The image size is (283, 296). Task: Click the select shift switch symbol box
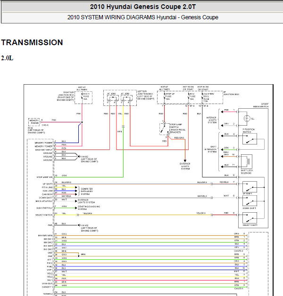click(250, 218)
